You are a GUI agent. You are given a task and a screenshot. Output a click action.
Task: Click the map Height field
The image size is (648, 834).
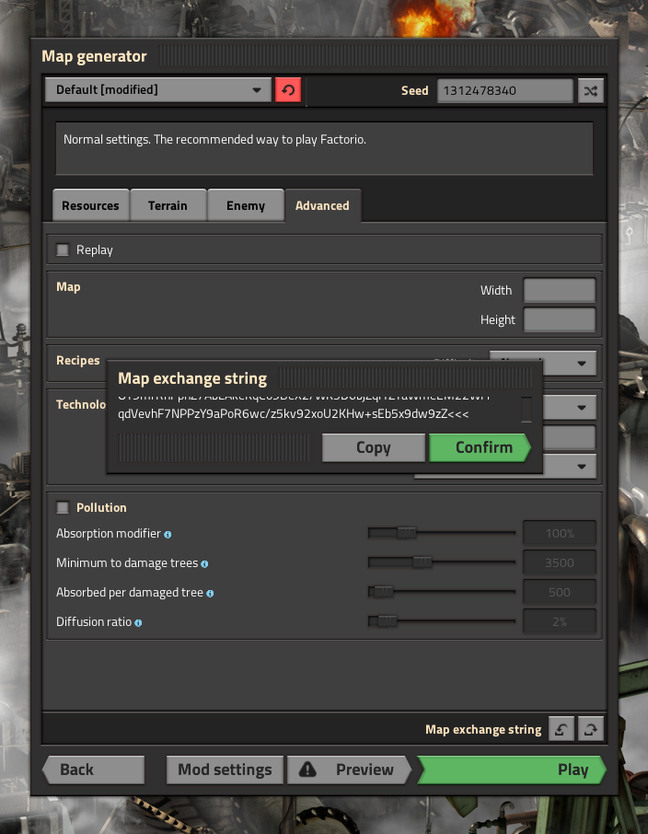[559, 320]
